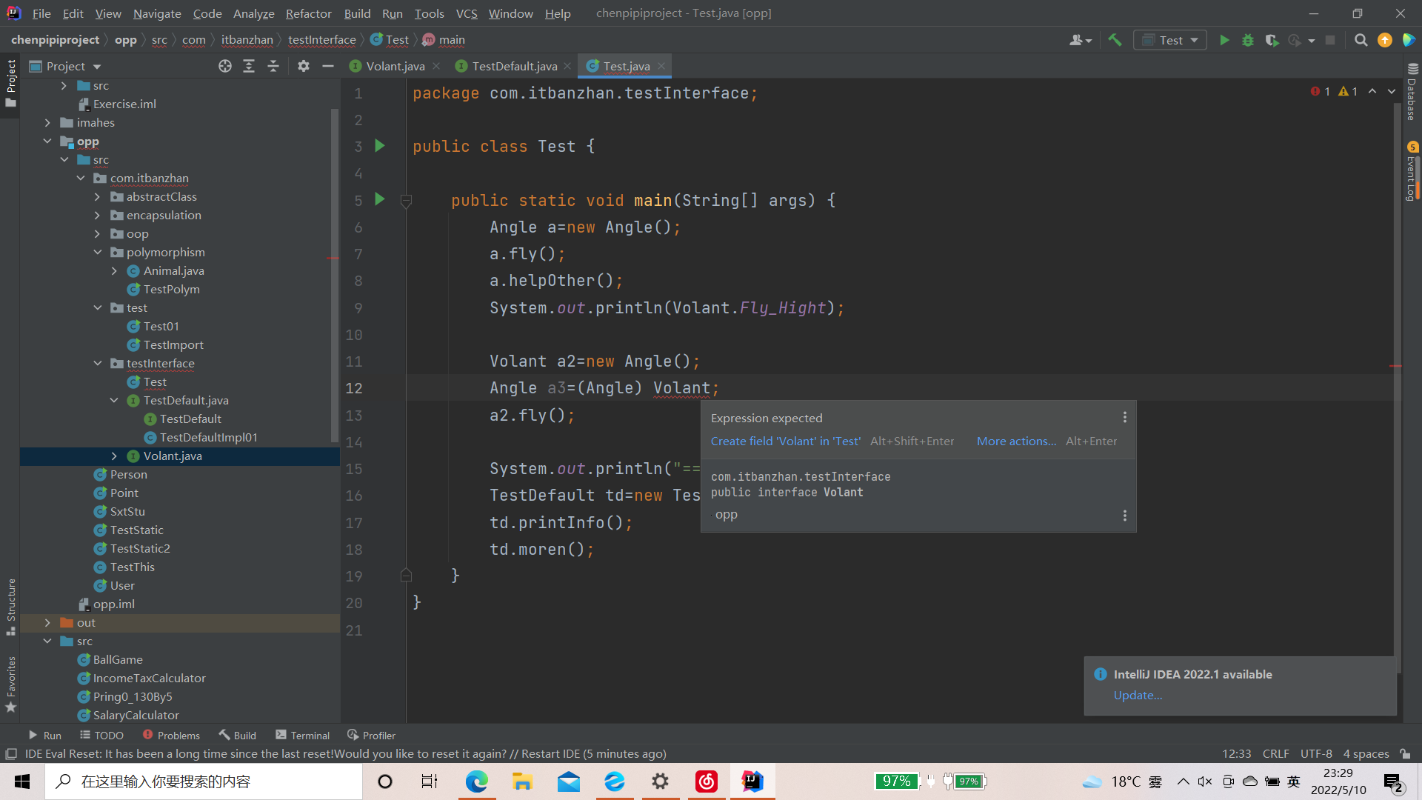Open the Task View taskbar button
1422x800 pixels.
[x=430, y=781]
